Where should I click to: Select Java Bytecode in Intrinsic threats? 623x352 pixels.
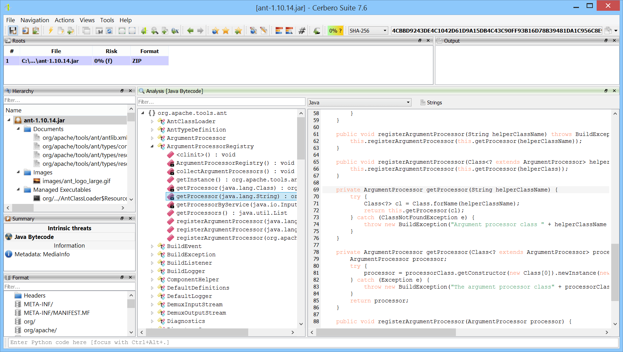click(34, 237)
